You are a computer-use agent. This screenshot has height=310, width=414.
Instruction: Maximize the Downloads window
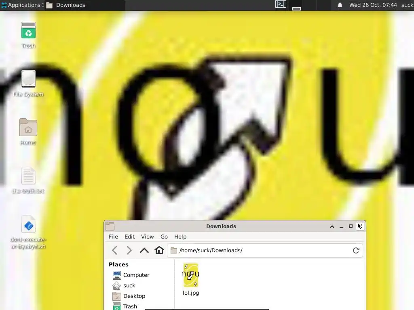point(351,226)
